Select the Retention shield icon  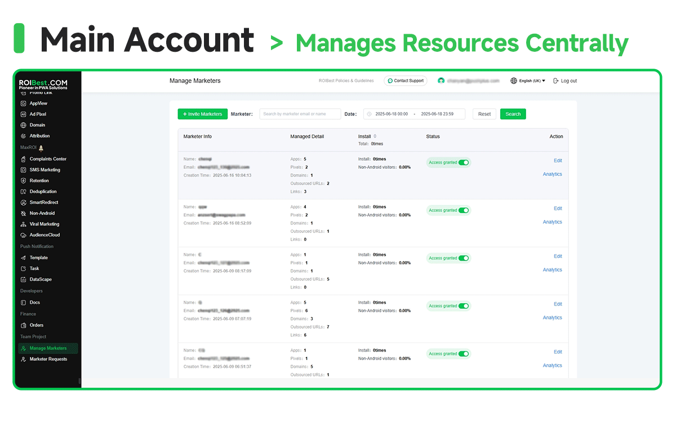point(23,181)
